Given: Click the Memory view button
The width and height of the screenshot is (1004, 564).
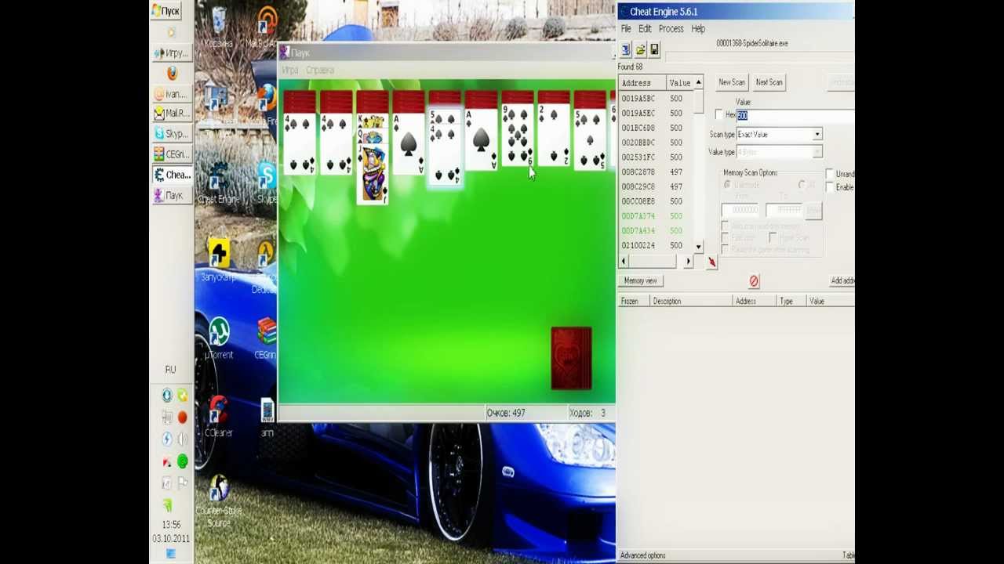Looking at the screenshot, I should coord(641,280).
